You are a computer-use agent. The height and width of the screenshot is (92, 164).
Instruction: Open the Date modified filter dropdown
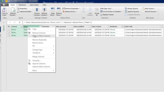pyautogui.click(x=90, y=27)
